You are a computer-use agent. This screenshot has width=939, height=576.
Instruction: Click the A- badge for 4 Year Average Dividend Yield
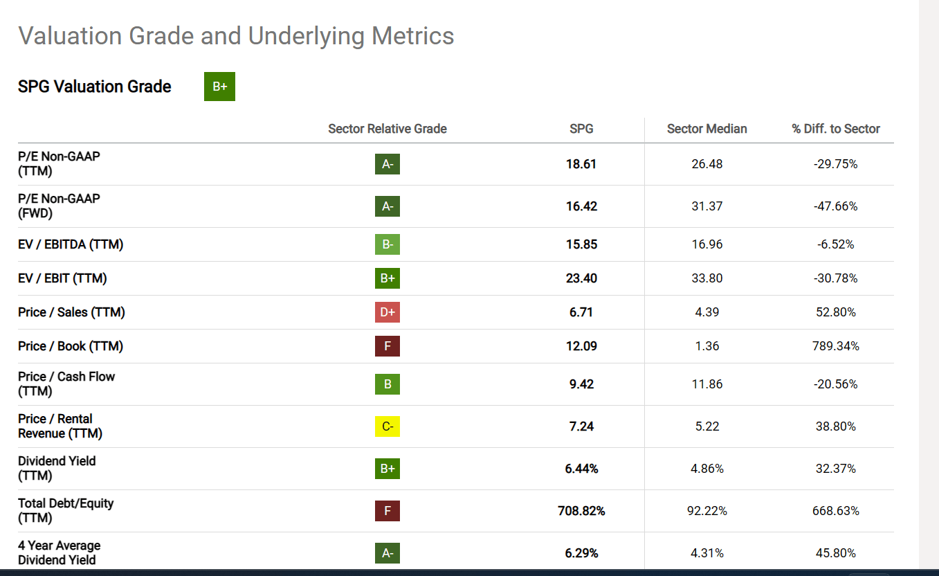pyautogui.click(x=388, y=553)
